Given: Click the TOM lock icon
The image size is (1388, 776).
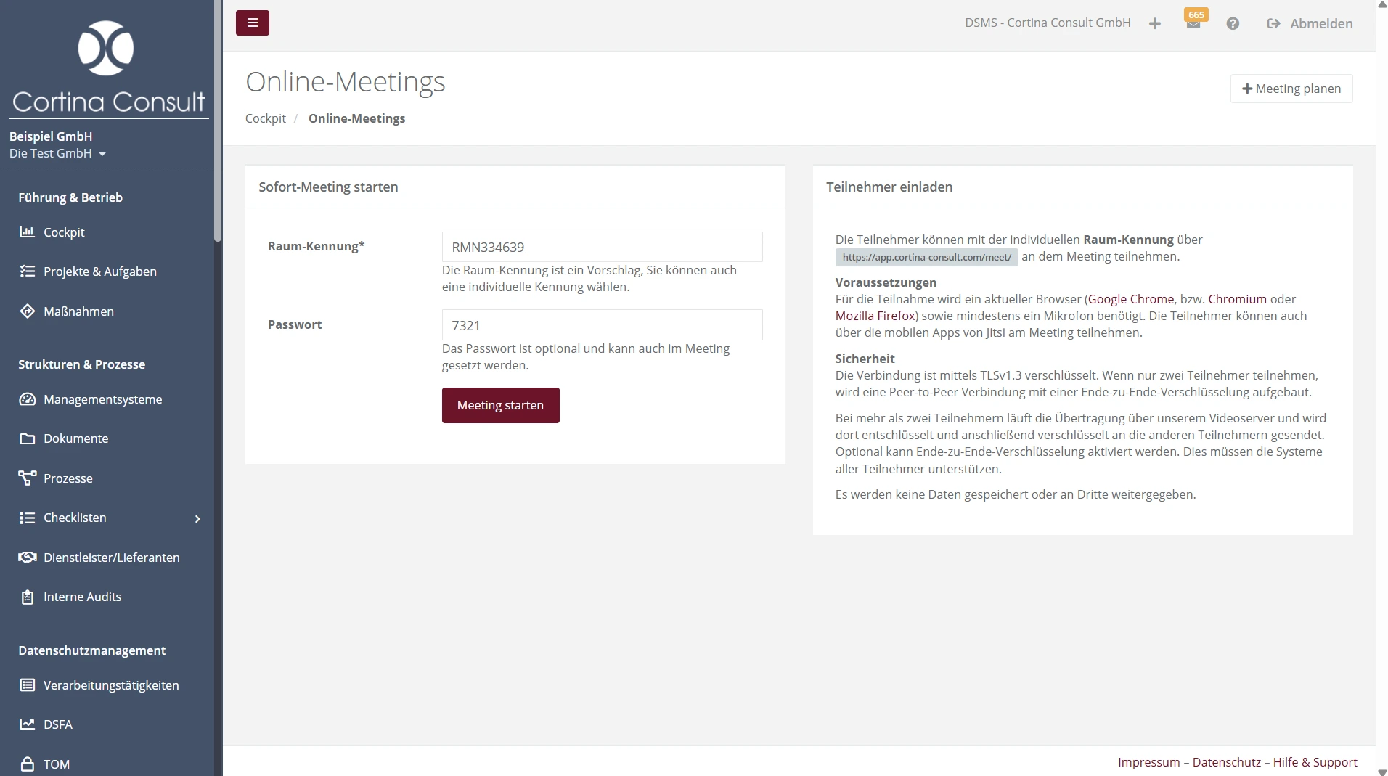Looking at the screenshot, I should point(27,764).
